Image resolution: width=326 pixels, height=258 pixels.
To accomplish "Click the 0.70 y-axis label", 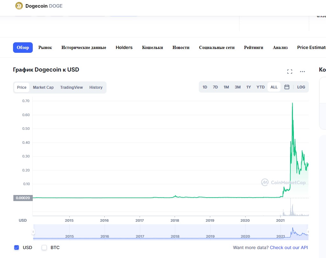I will pos(26,101).
